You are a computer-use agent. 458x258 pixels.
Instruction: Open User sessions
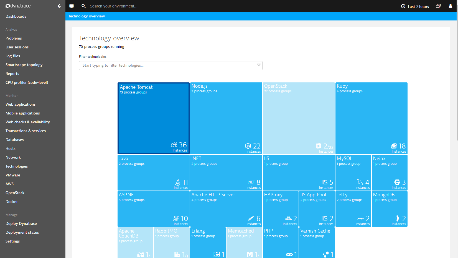pyautogui.click(x=17, y=47)
